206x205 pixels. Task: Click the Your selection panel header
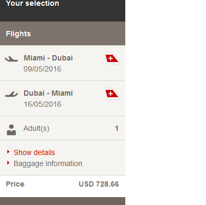click(x=62, y=11)
